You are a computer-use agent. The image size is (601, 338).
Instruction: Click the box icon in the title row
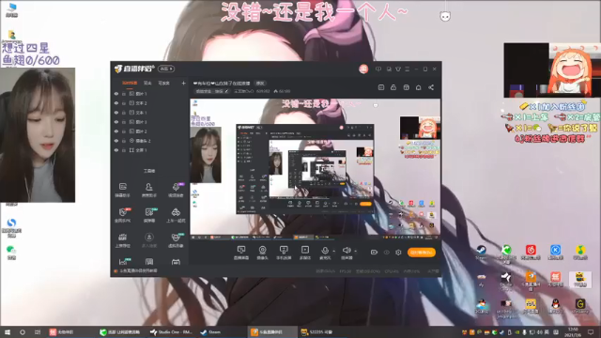point(406,87)
